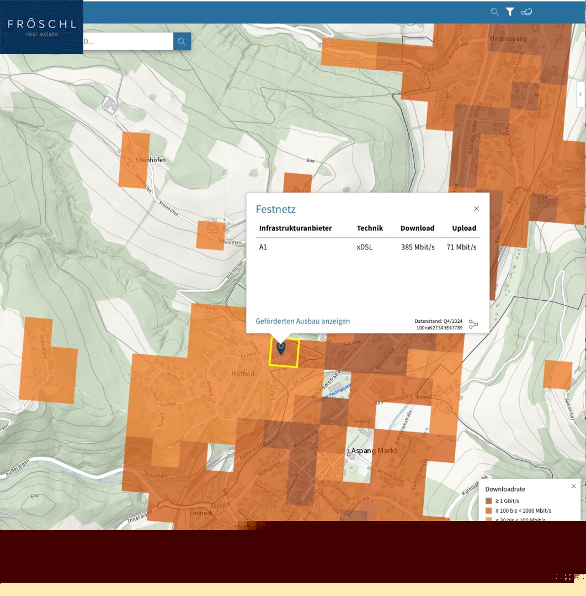The height and width of the screenshot is (596, 586).
Task: Close the Downloadrate legend
Action: [x=573, y=486]
